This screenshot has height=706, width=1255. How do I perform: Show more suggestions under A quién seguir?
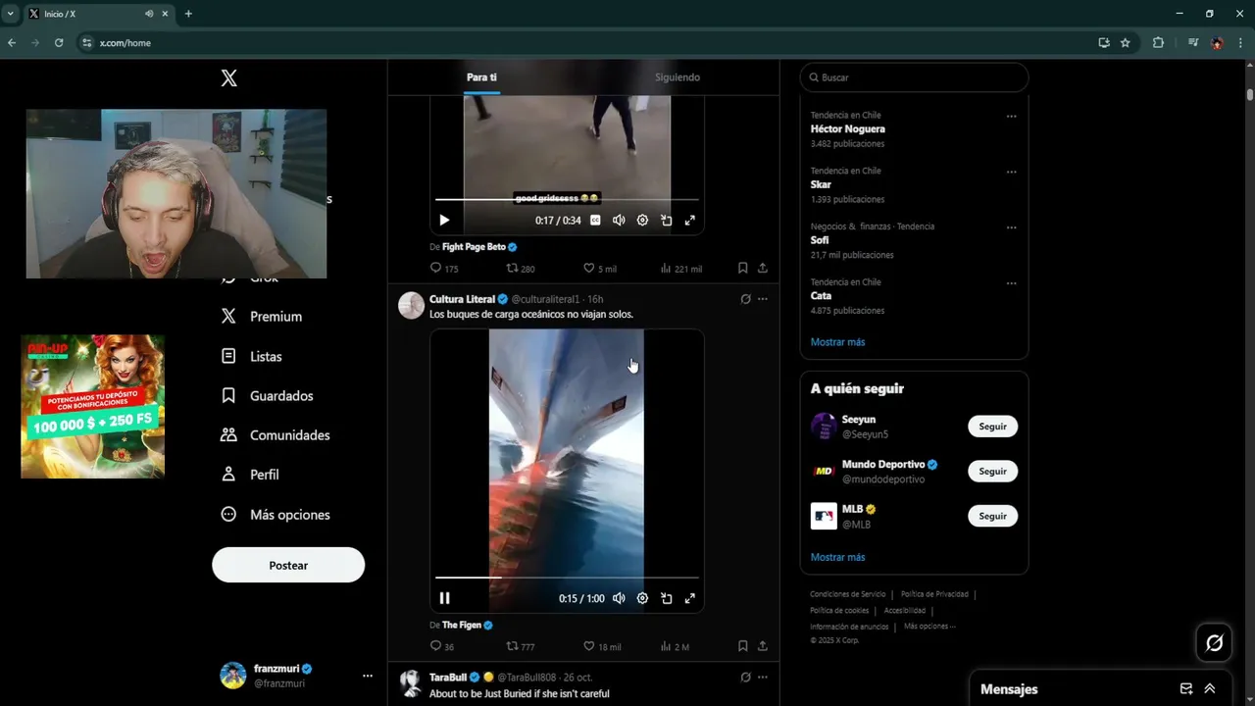(x=837, y=557)
